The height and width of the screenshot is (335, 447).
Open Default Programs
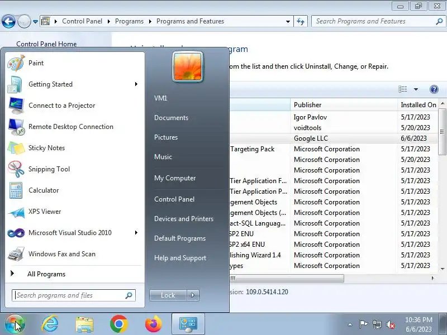[x=179, y=238]
